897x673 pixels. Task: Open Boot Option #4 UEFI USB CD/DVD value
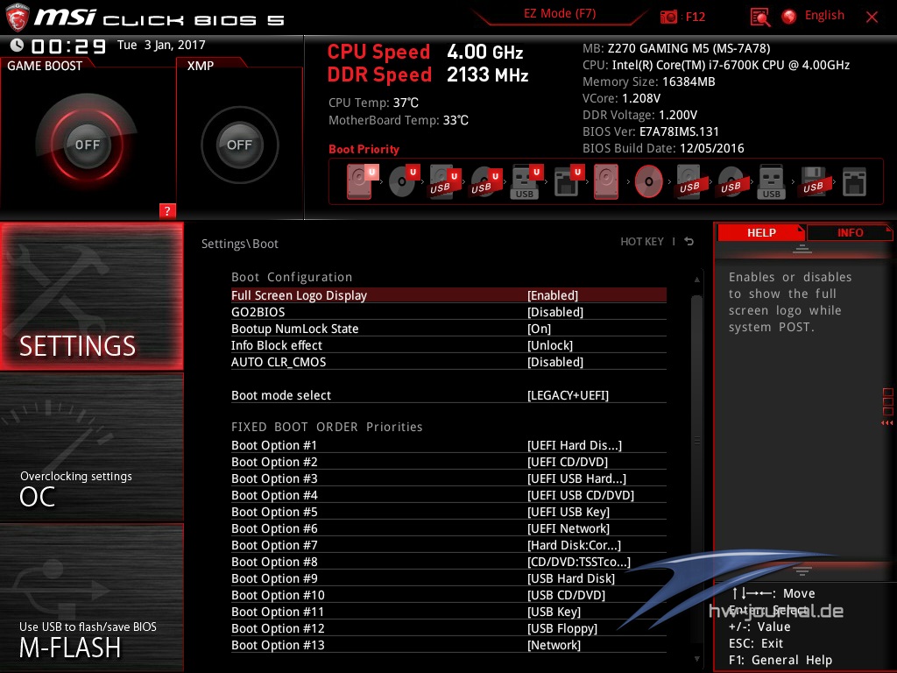[581, 494]
